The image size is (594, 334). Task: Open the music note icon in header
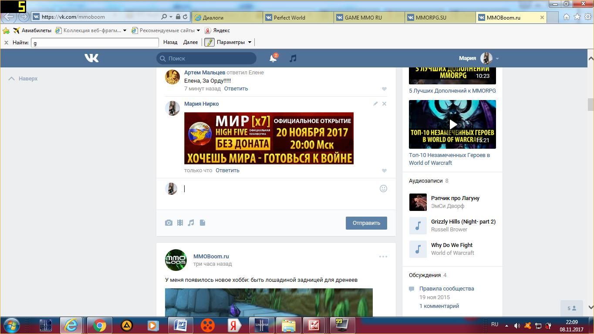coord(293,58)
